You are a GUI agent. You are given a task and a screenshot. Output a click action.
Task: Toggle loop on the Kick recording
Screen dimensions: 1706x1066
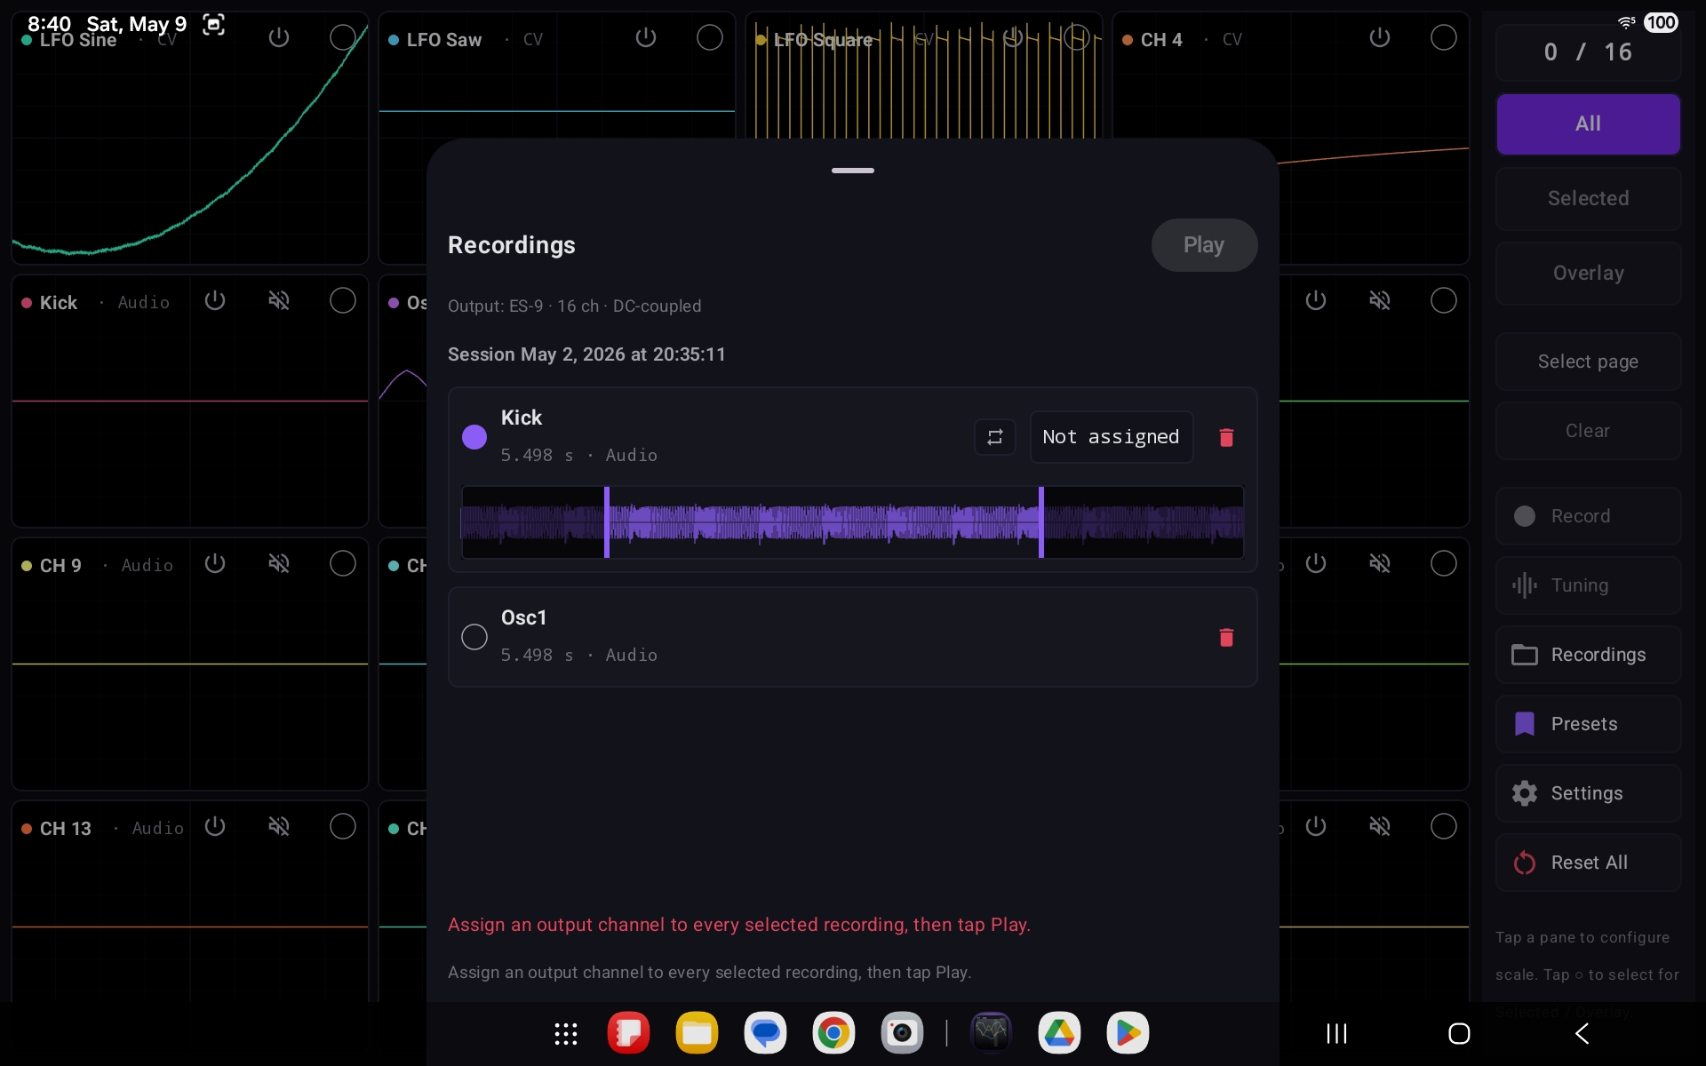pos(994,437)
